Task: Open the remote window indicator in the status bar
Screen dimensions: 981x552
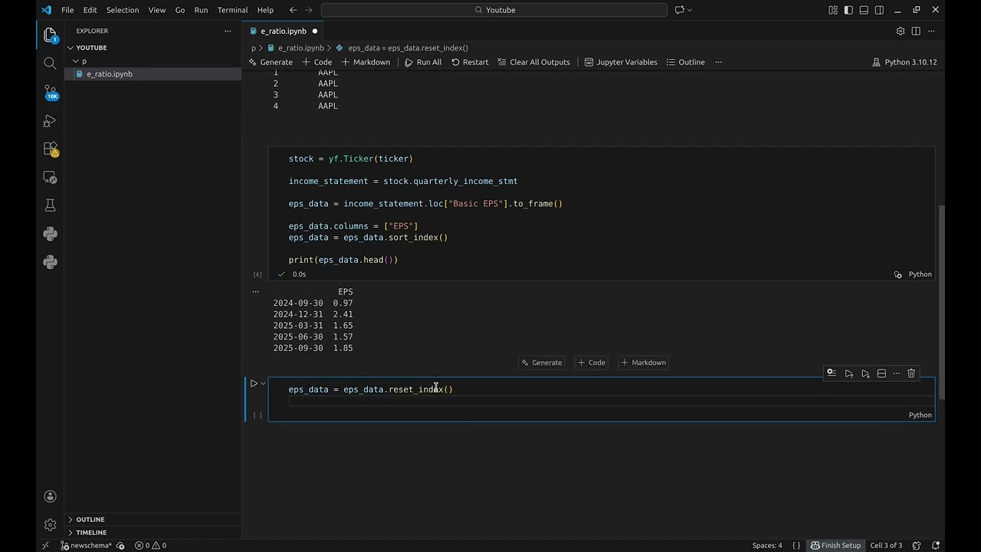Action: coord(45,545)
